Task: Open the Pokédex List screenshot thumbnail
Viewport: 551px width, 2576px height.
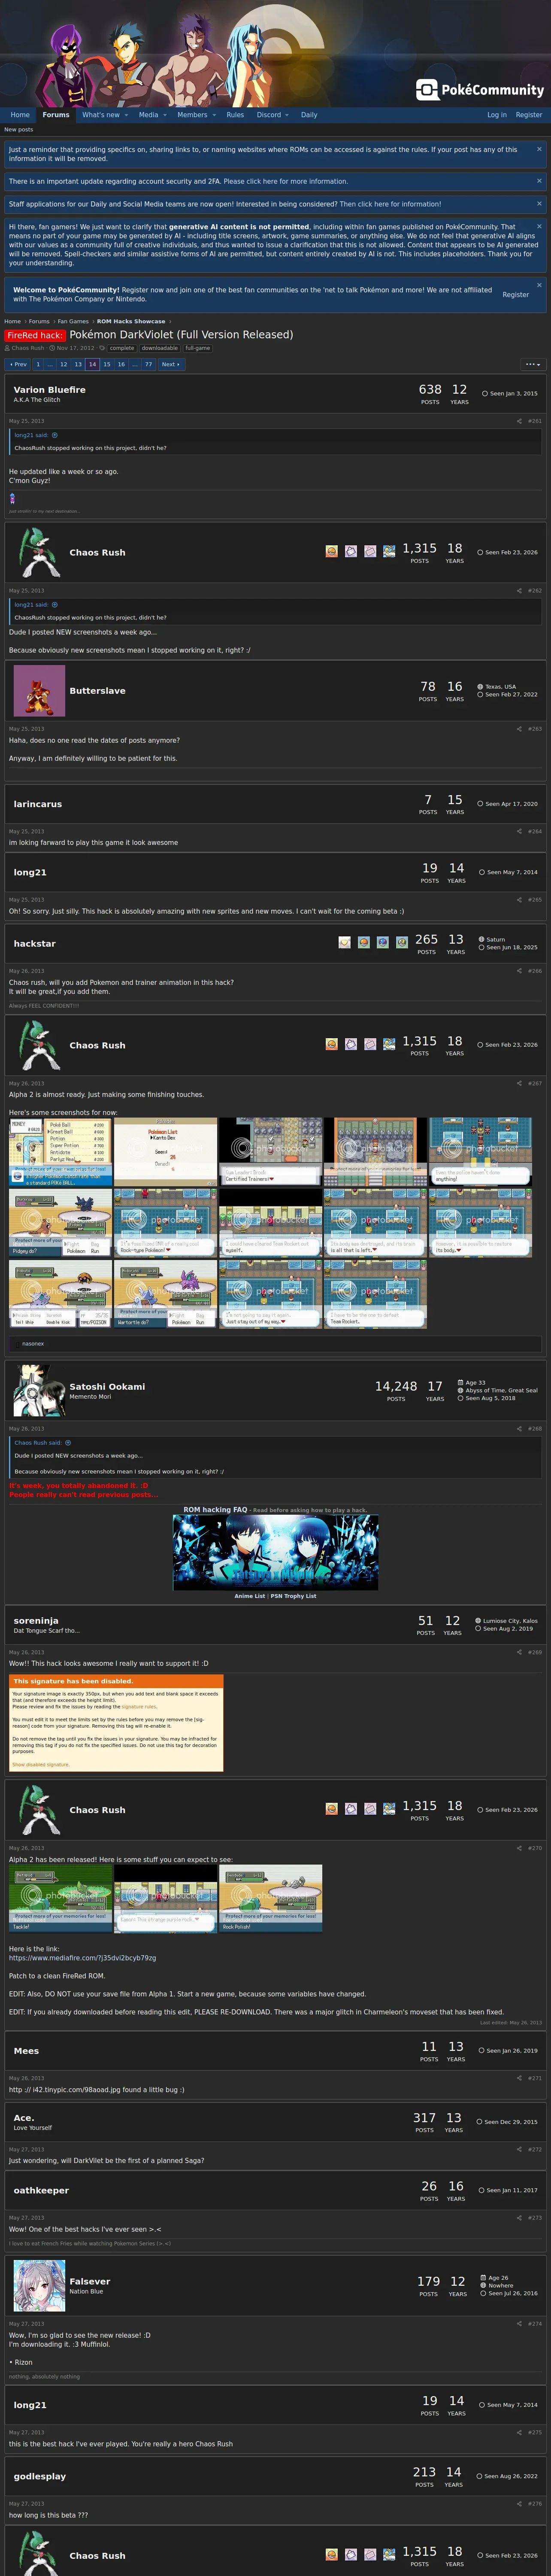Action: tap(165, 1152)
